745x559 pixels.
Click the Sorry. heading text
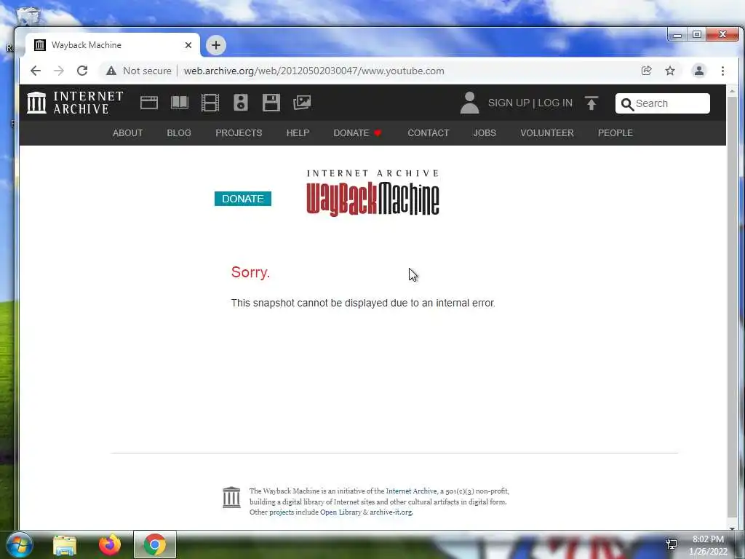pyautogui.click(x=250, y=272)
